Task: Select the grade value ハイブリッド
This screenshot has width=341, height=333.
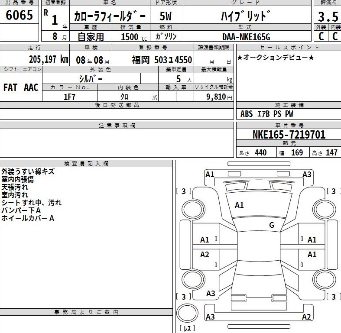Action: [246, 16]
